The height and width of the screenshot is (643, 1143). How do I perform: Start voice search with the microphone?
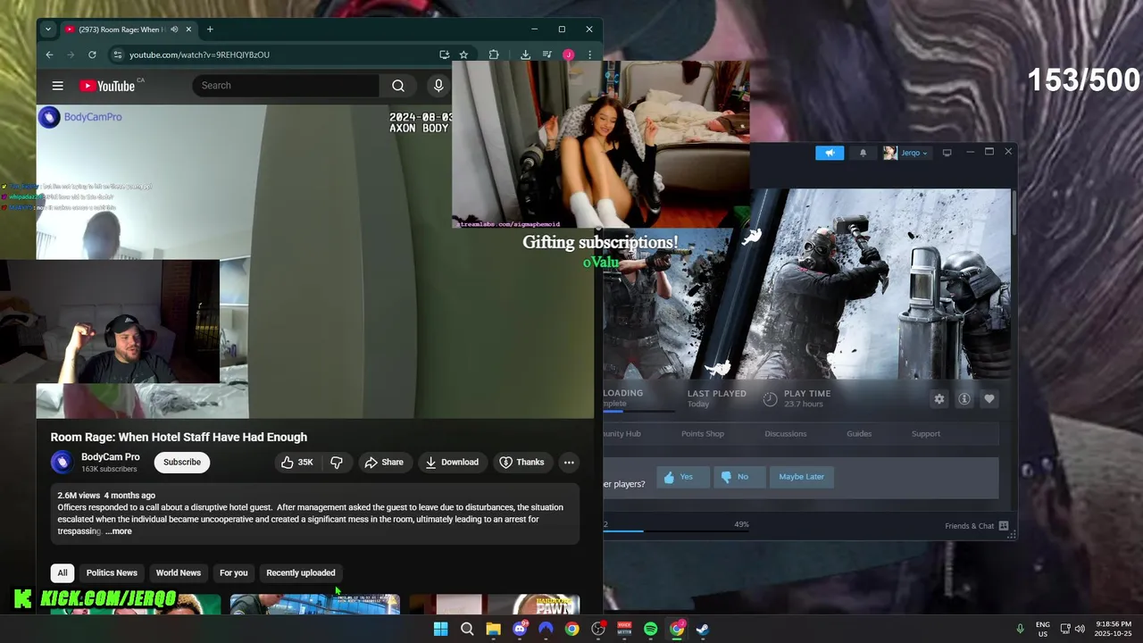point(438,86)
